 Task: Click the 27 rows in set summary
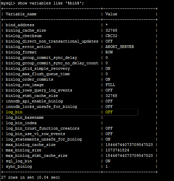(x=31, y=177)
